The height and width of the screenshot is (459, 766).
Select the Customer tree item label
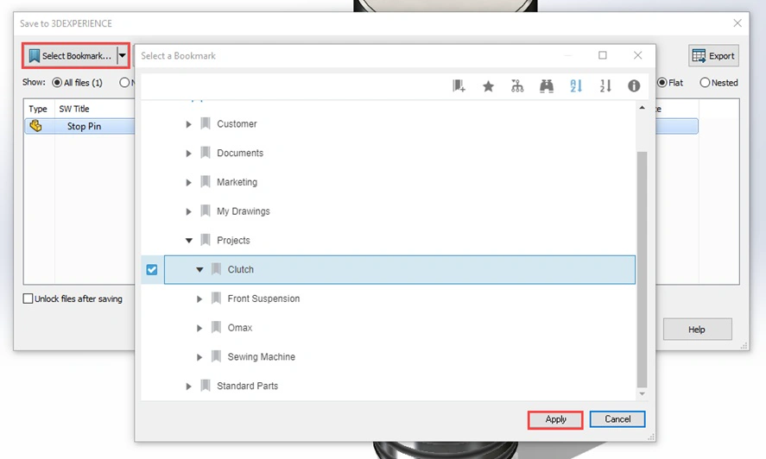(237, 124)
